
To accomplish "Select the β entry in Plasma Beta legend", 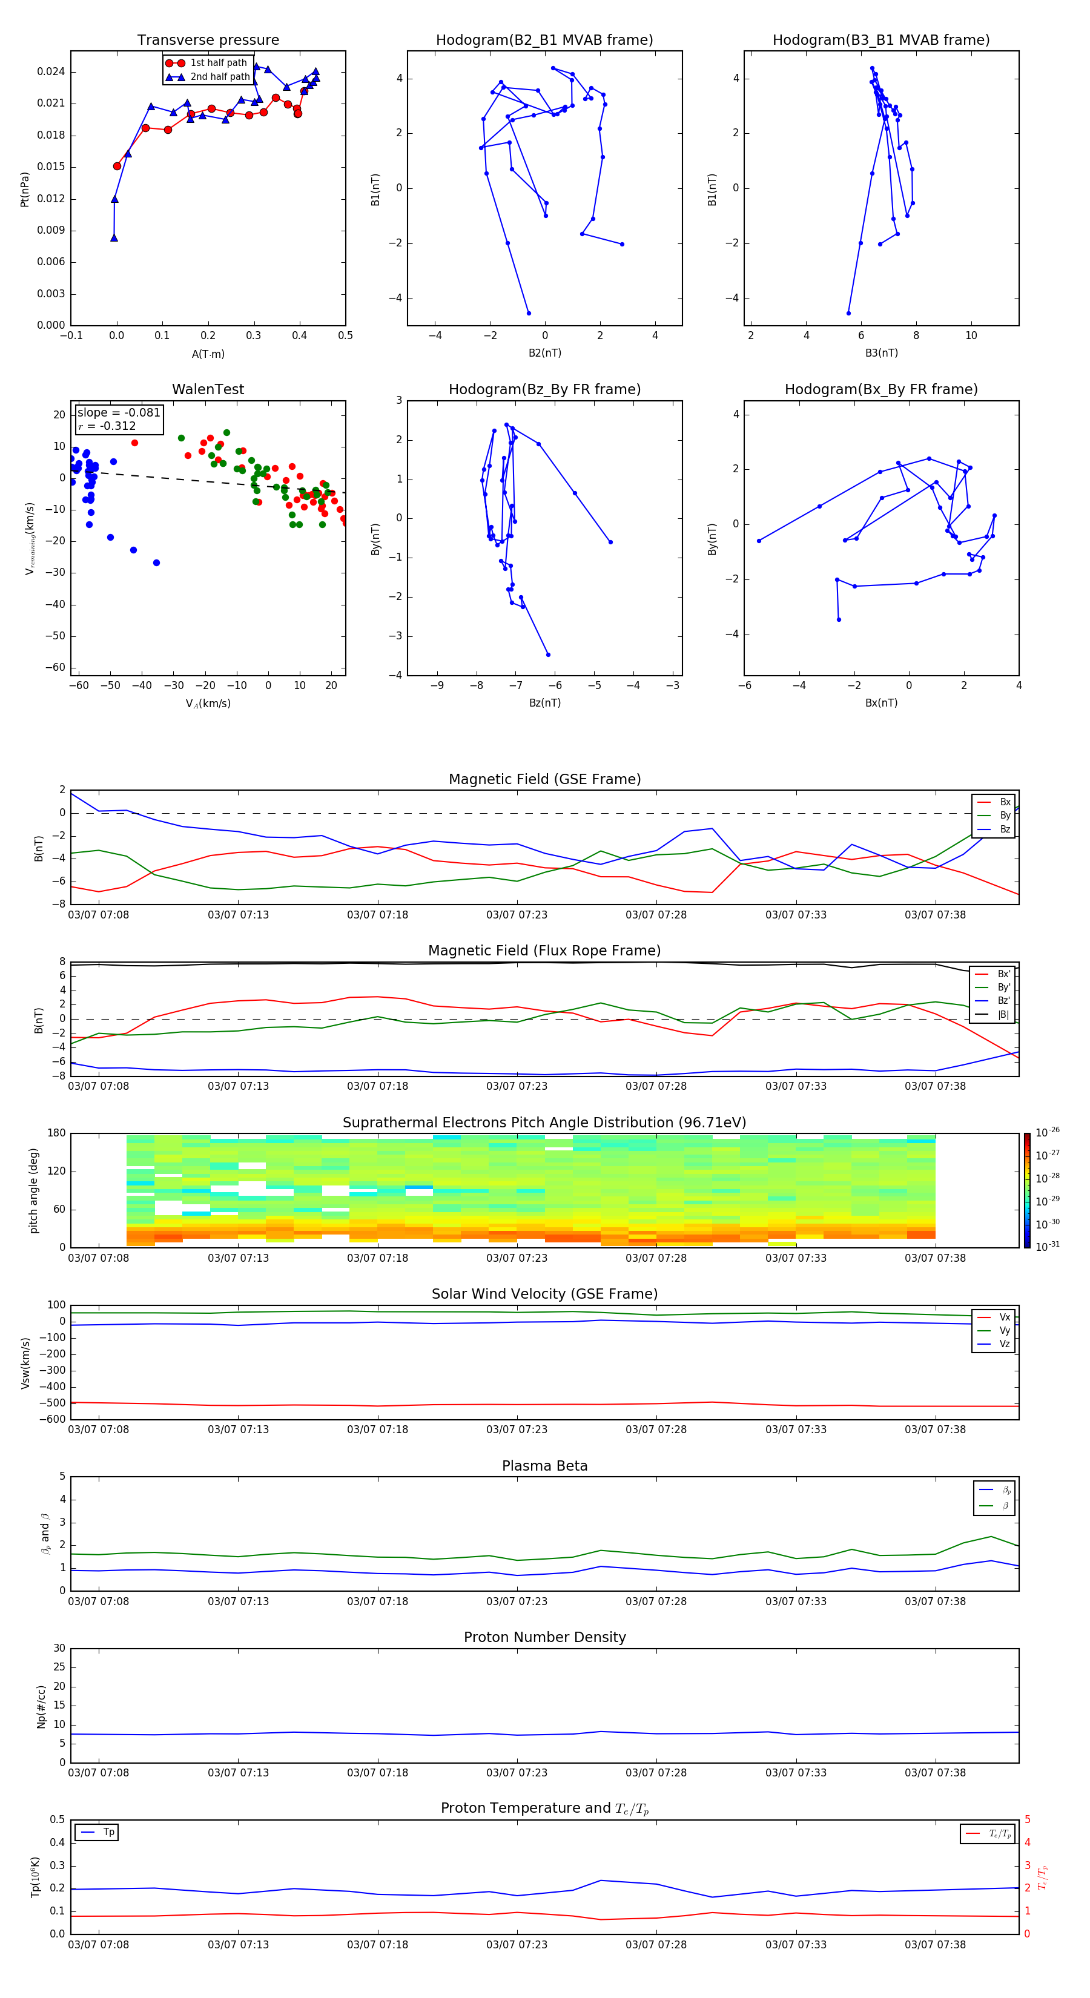I will click(996, 1506).
